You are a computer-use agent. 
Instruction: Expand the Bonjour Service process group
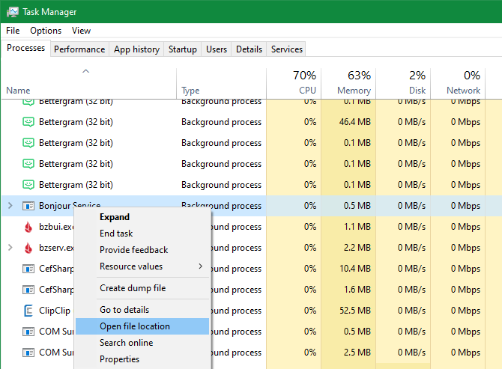pyautogui.click(x=10, y=206)
